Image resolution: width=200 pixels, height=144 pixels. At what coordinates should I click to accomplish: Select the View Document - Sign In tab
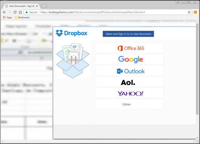(22, 6)
